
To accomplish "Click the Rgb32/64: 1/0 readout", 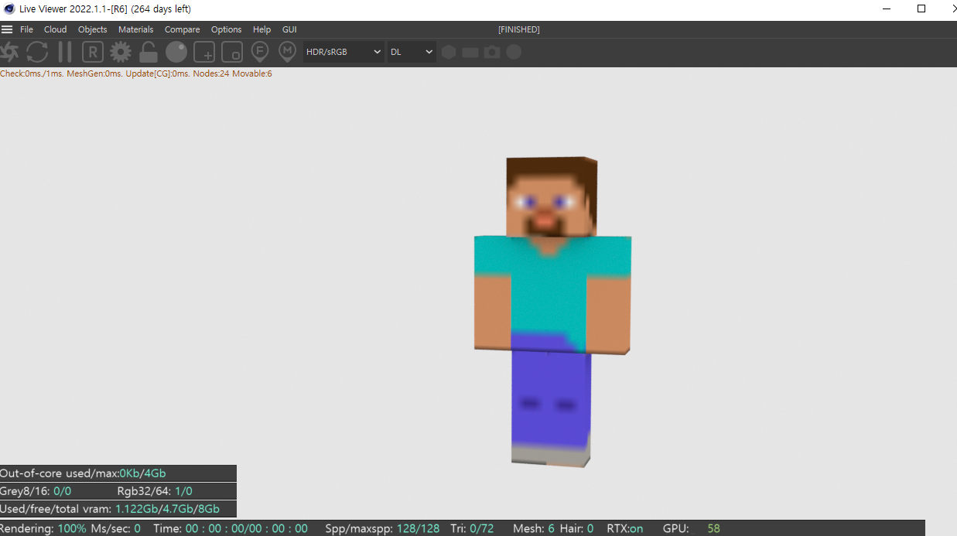I will point(155,491).
